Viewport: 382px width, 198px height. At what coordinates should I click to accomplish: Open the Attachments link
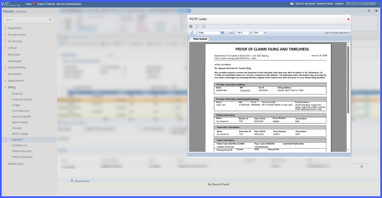coord(82,181)
